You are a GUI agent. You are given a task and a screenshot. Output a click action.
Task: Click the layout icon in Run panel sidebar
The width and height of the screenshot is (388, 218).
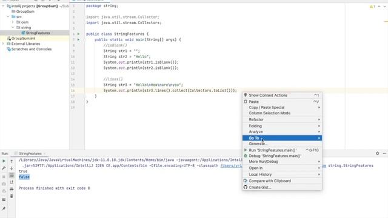[4, 200]
